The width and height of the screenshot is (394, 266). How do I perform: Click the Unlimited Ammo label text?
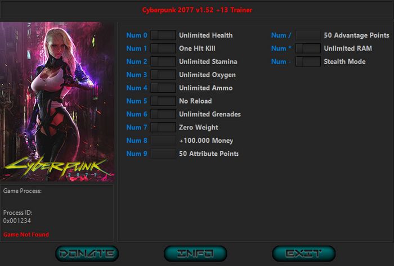point(206,88)
